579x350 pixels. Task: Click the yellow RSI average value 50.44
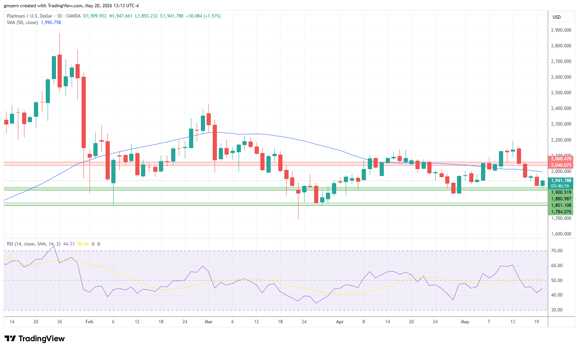click(x=83, y=244)
